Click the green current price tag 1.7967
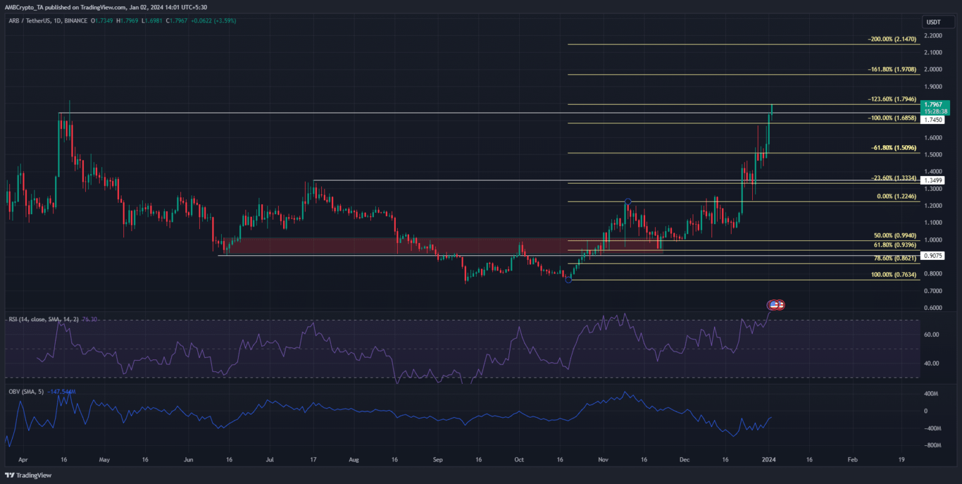This screenshot has height=484, width=962. coord(935,104)
